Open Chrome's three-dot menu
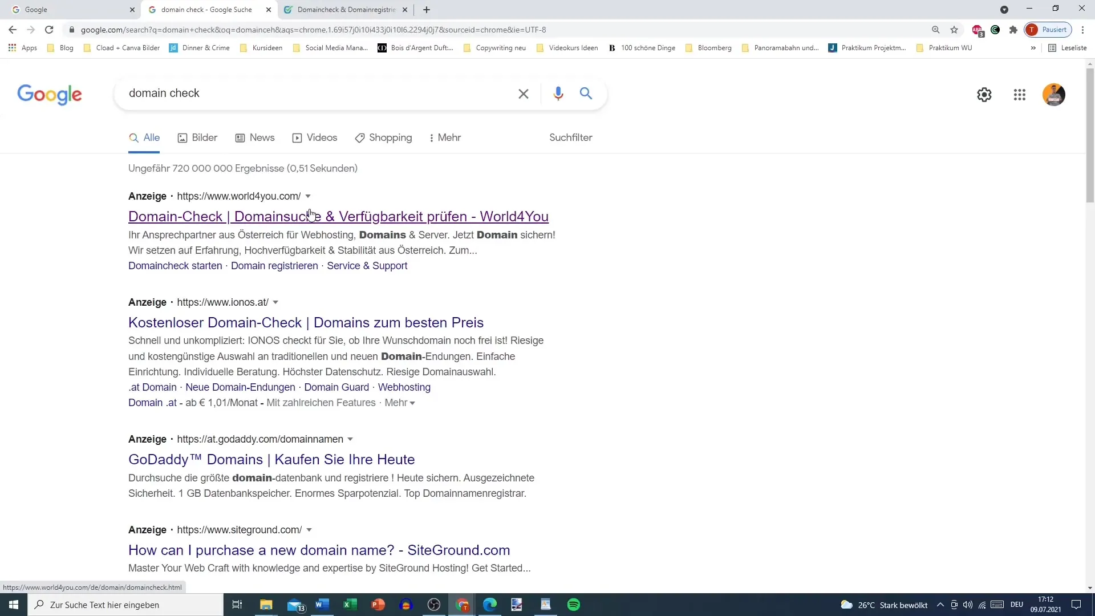The width and height of the screenshot is (1095, 616). tap(1082, 30)
